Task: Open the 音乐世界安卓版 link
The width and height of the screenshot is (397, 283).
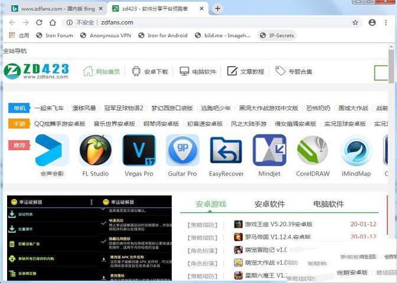Action: coord(114,124)
